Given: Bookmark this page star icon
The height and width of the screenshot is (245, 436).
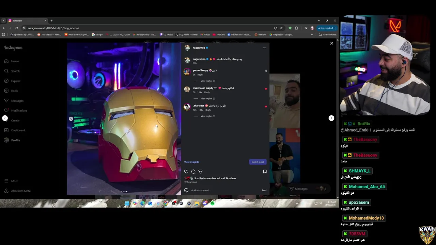Looking at the screenshot, I should (281, 28).
